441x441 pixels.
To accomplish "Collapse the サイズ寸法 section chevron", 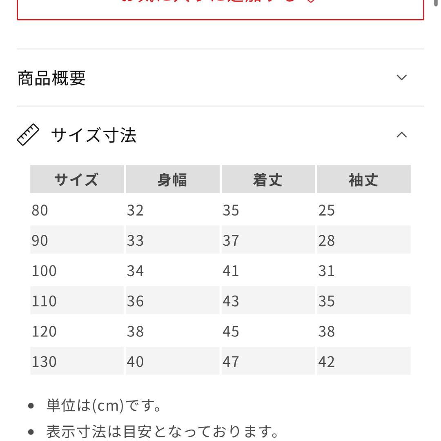I will click(x=402, y=135).
